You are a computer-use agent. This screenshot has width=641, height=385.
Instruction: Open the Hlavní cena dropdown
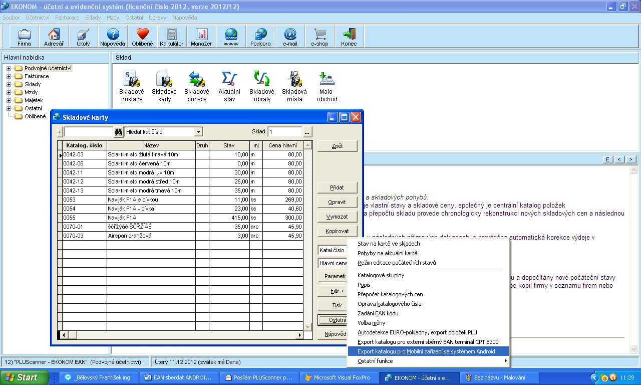[x=333, y=263]
